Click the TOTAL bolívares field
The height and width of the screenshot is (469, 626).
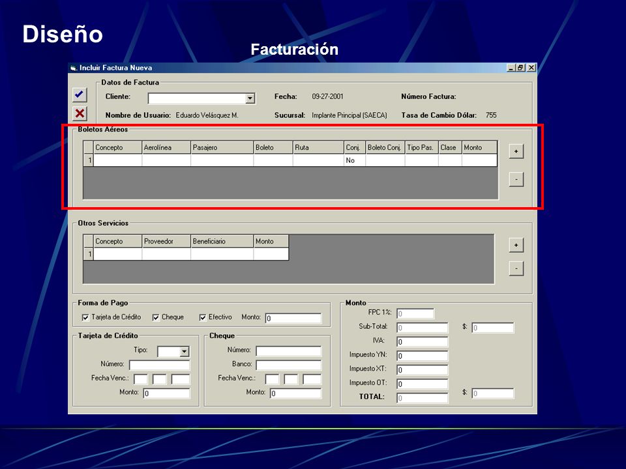pyautogui.click(x=423, y=398)
